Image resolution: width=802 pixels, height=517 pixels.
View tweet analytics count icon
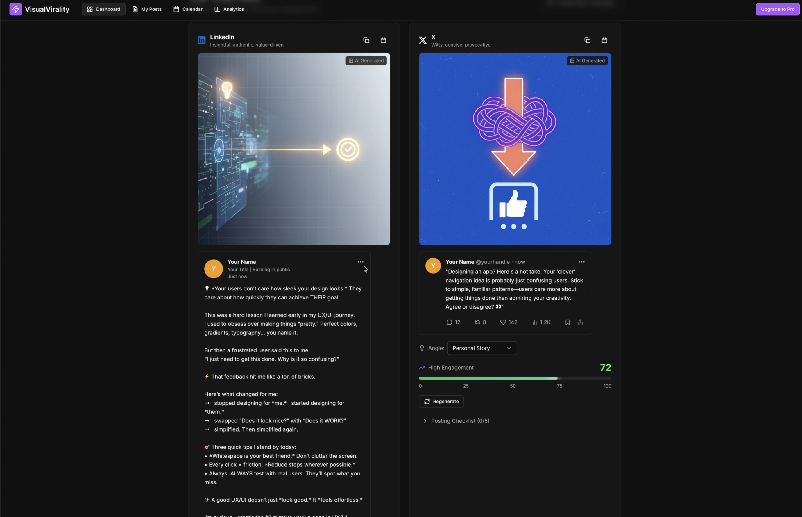tap(535, 322)
